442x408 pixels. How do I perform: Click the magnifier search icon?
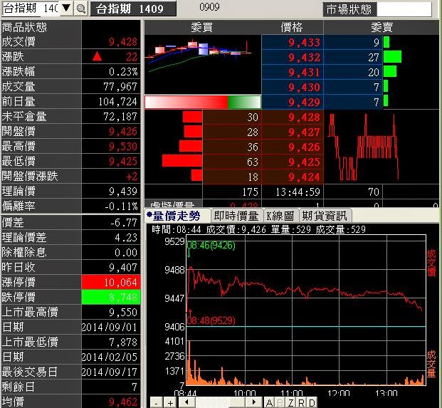click(81, 9)
